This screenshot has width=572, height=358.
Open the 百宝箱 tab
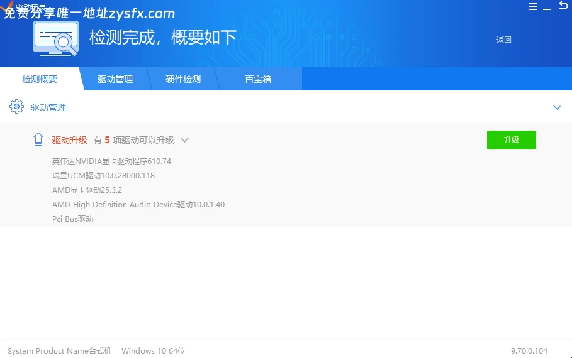258,79
